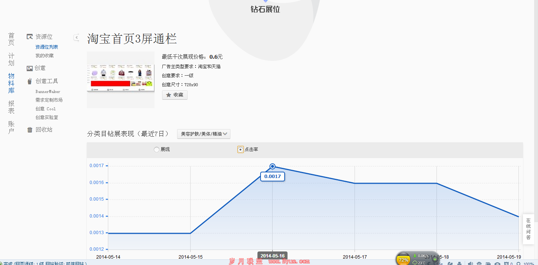This screenshot has height=265, width=538.
Task: Open 物料库 in the left navigation
Action: [11, 83]
